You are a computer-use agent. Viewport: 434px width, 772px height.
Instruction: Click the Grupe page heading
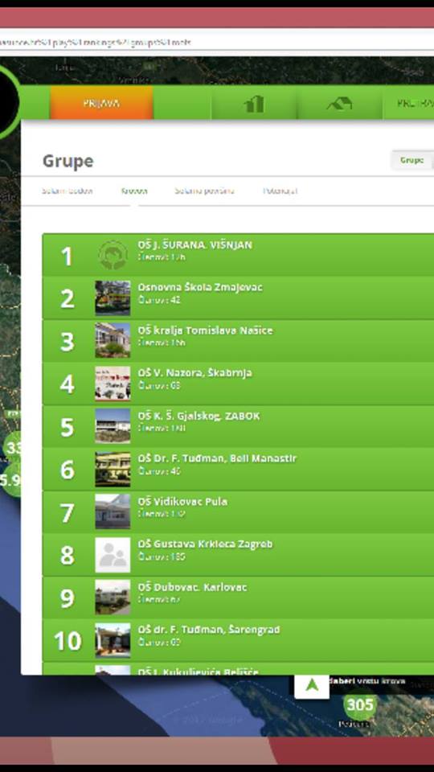68,161
